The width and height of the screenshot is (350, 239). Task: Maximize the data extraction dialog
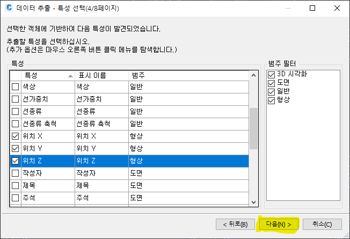(312, 8)
